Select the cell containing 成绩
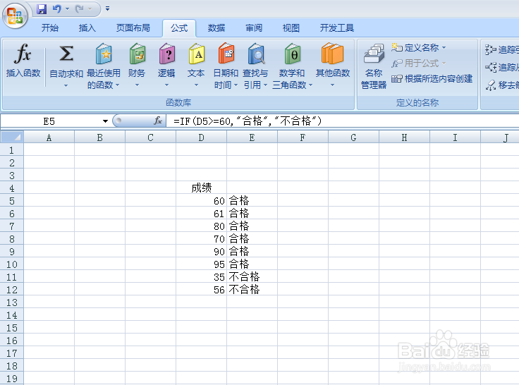Screen dimensions: 519x385 click(x=201, y=188)
